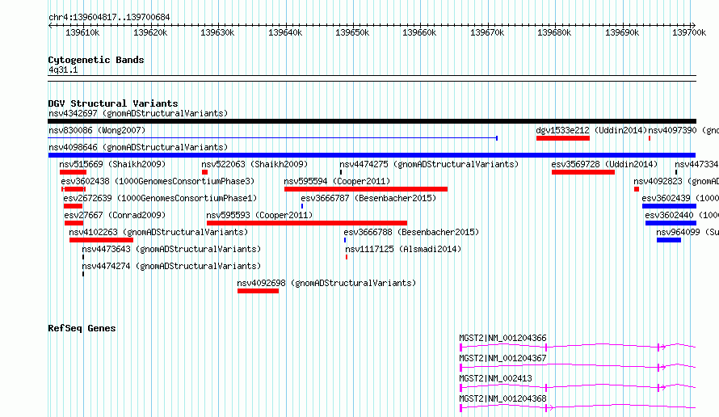
Task: Click MGST2|NM_001204368 transcript label
Action: [502, 398]
